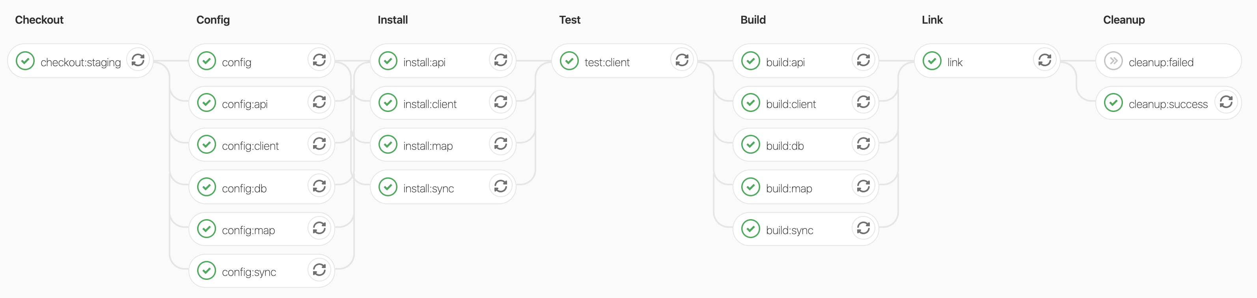Image resolution: width=1257 pixels, height=298 pixels.
Task: Retry the build:map job
Action: (x=863, y=186)
